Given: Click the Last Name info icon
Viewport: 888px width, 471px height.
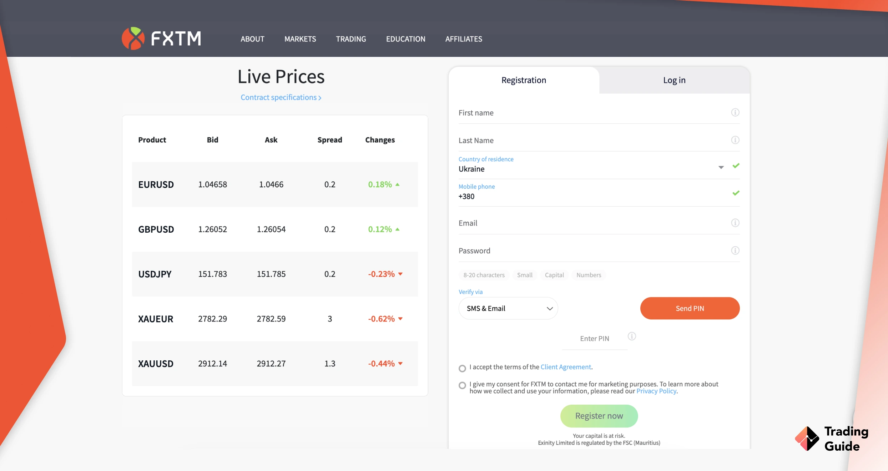Looking at the screenshot, I should coord(735,140).
